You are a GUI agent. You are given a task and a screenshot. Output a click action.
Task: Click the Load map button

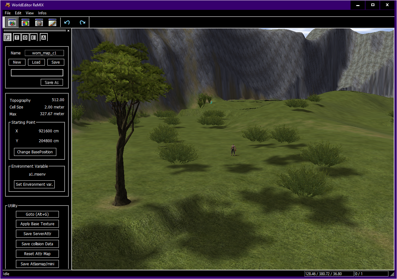[36, 62]
